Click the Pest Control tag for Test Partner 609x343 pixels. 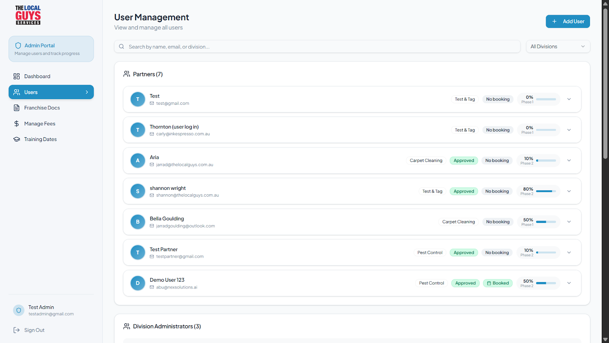[430, 252]
